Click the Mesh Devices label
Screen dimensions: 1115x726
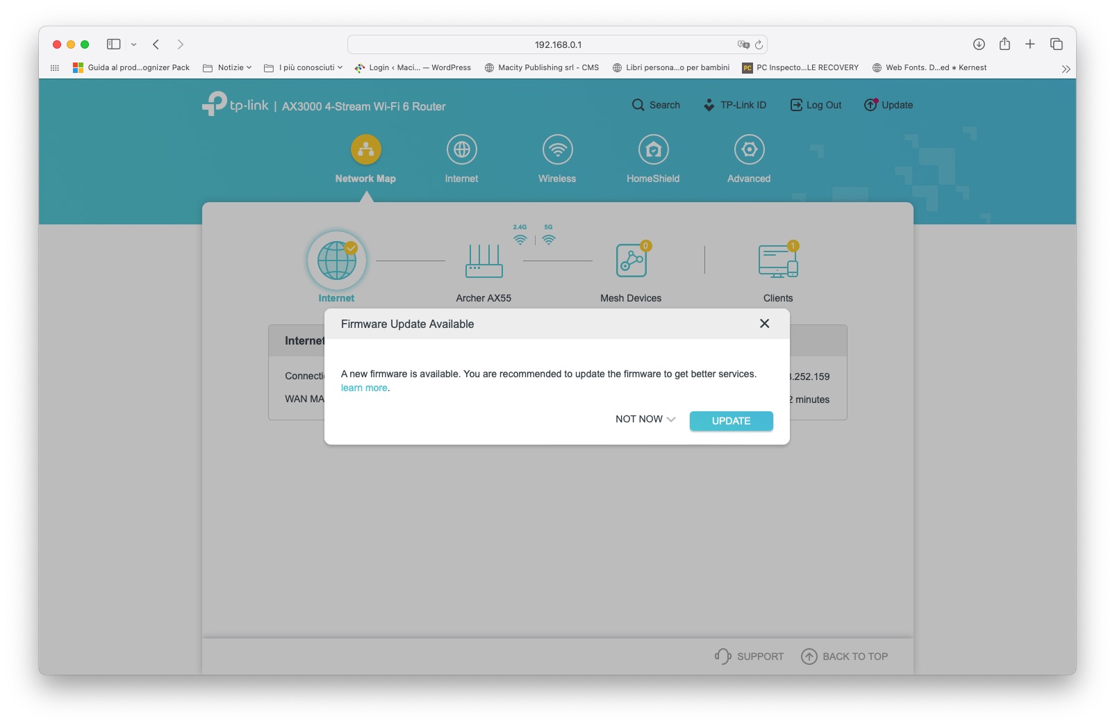[x=631, y=298]
